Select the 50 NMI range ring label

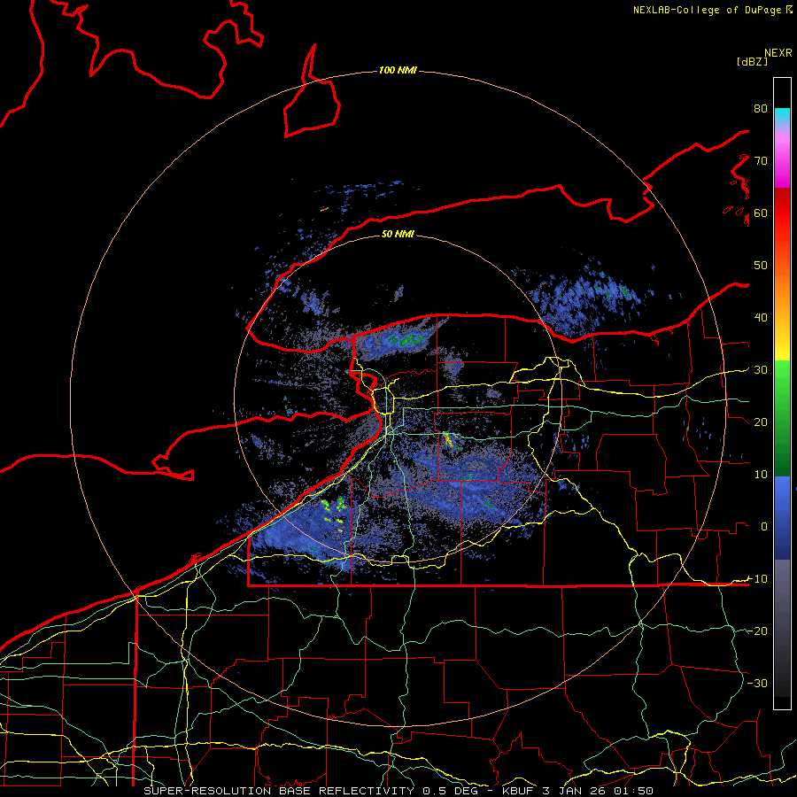tap(398, 234)
